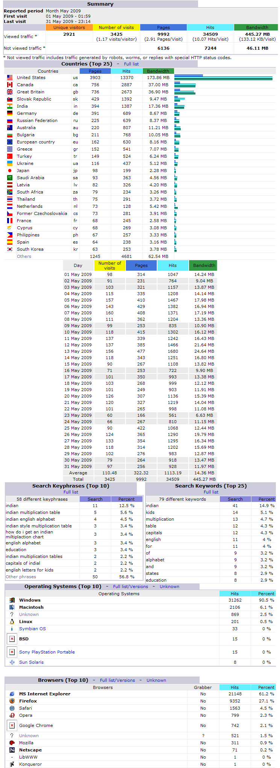The width and height of the screenshot is (280, 768).
Task: Click the Canada flag icon
Action: [10, 85]
